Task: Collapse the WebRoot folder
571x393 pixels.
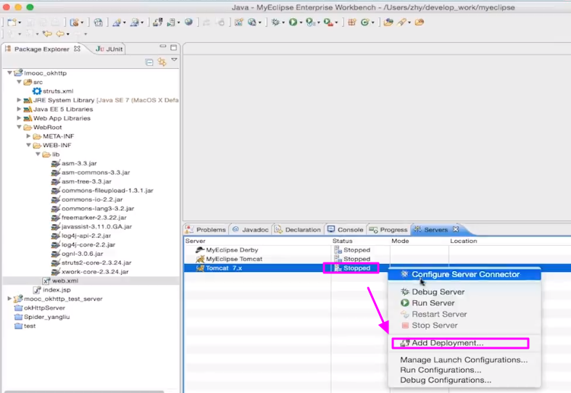Action: coord(19,127)
